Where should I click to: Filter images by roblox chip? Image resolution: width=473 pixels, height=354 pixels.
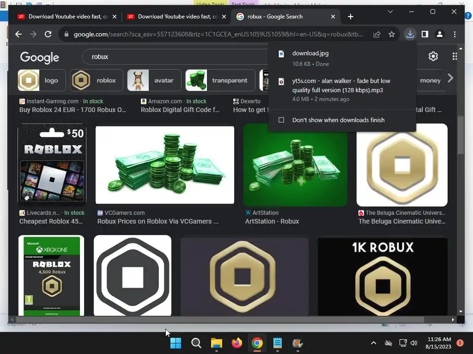97,80
